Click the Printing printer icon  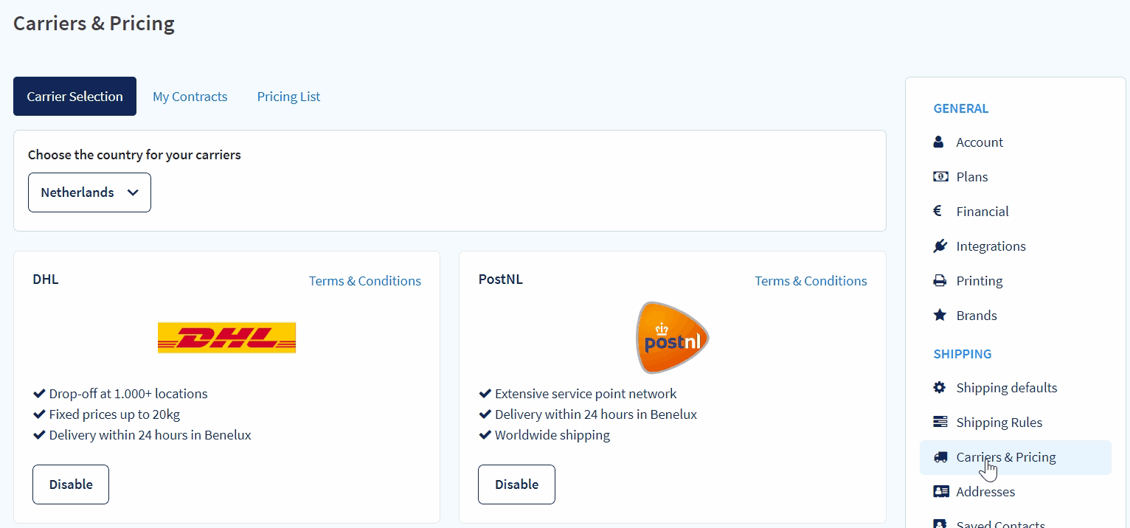940,280
